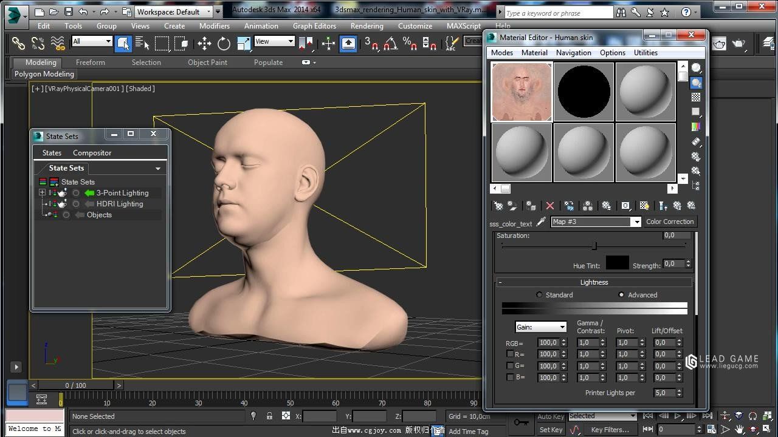
Task: Click the time slider 0 / 100
Action: coord(75,385)
